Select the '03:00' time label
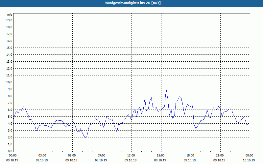 (x=43, y=155)
